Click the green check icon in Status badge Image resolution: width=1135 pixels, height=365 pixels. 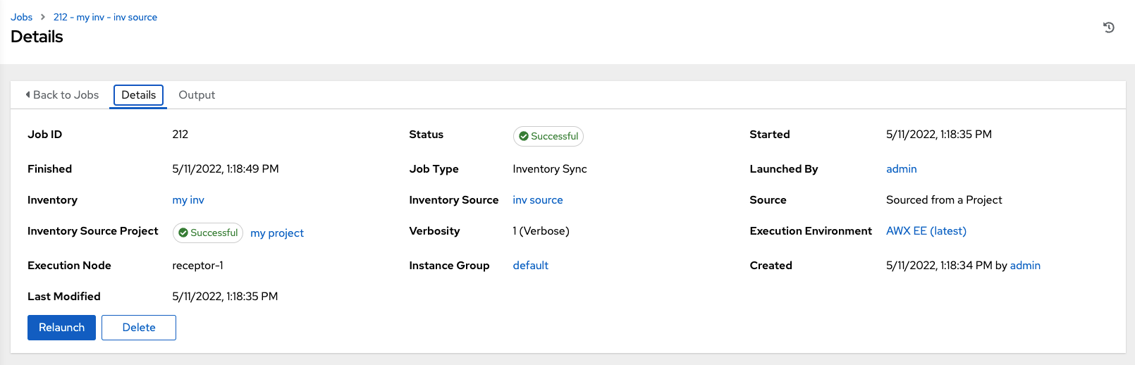tap(524, 136)
